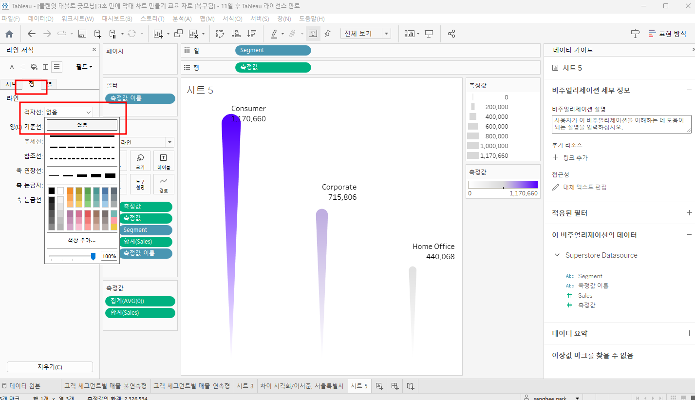Select the borders format icon
695x400 pixels.
(x=45, y=67)
